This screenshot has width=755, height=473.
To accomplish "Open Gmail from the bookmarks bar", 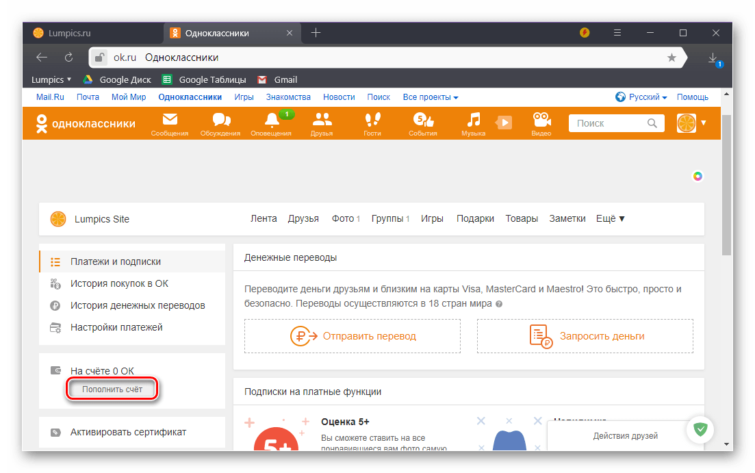I will [277, 79].
